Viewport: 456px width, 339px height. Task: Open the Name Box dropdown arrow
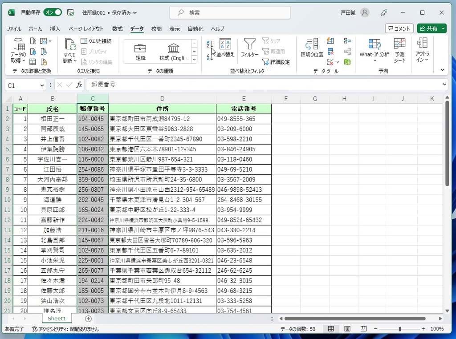[x=42, y=85]
